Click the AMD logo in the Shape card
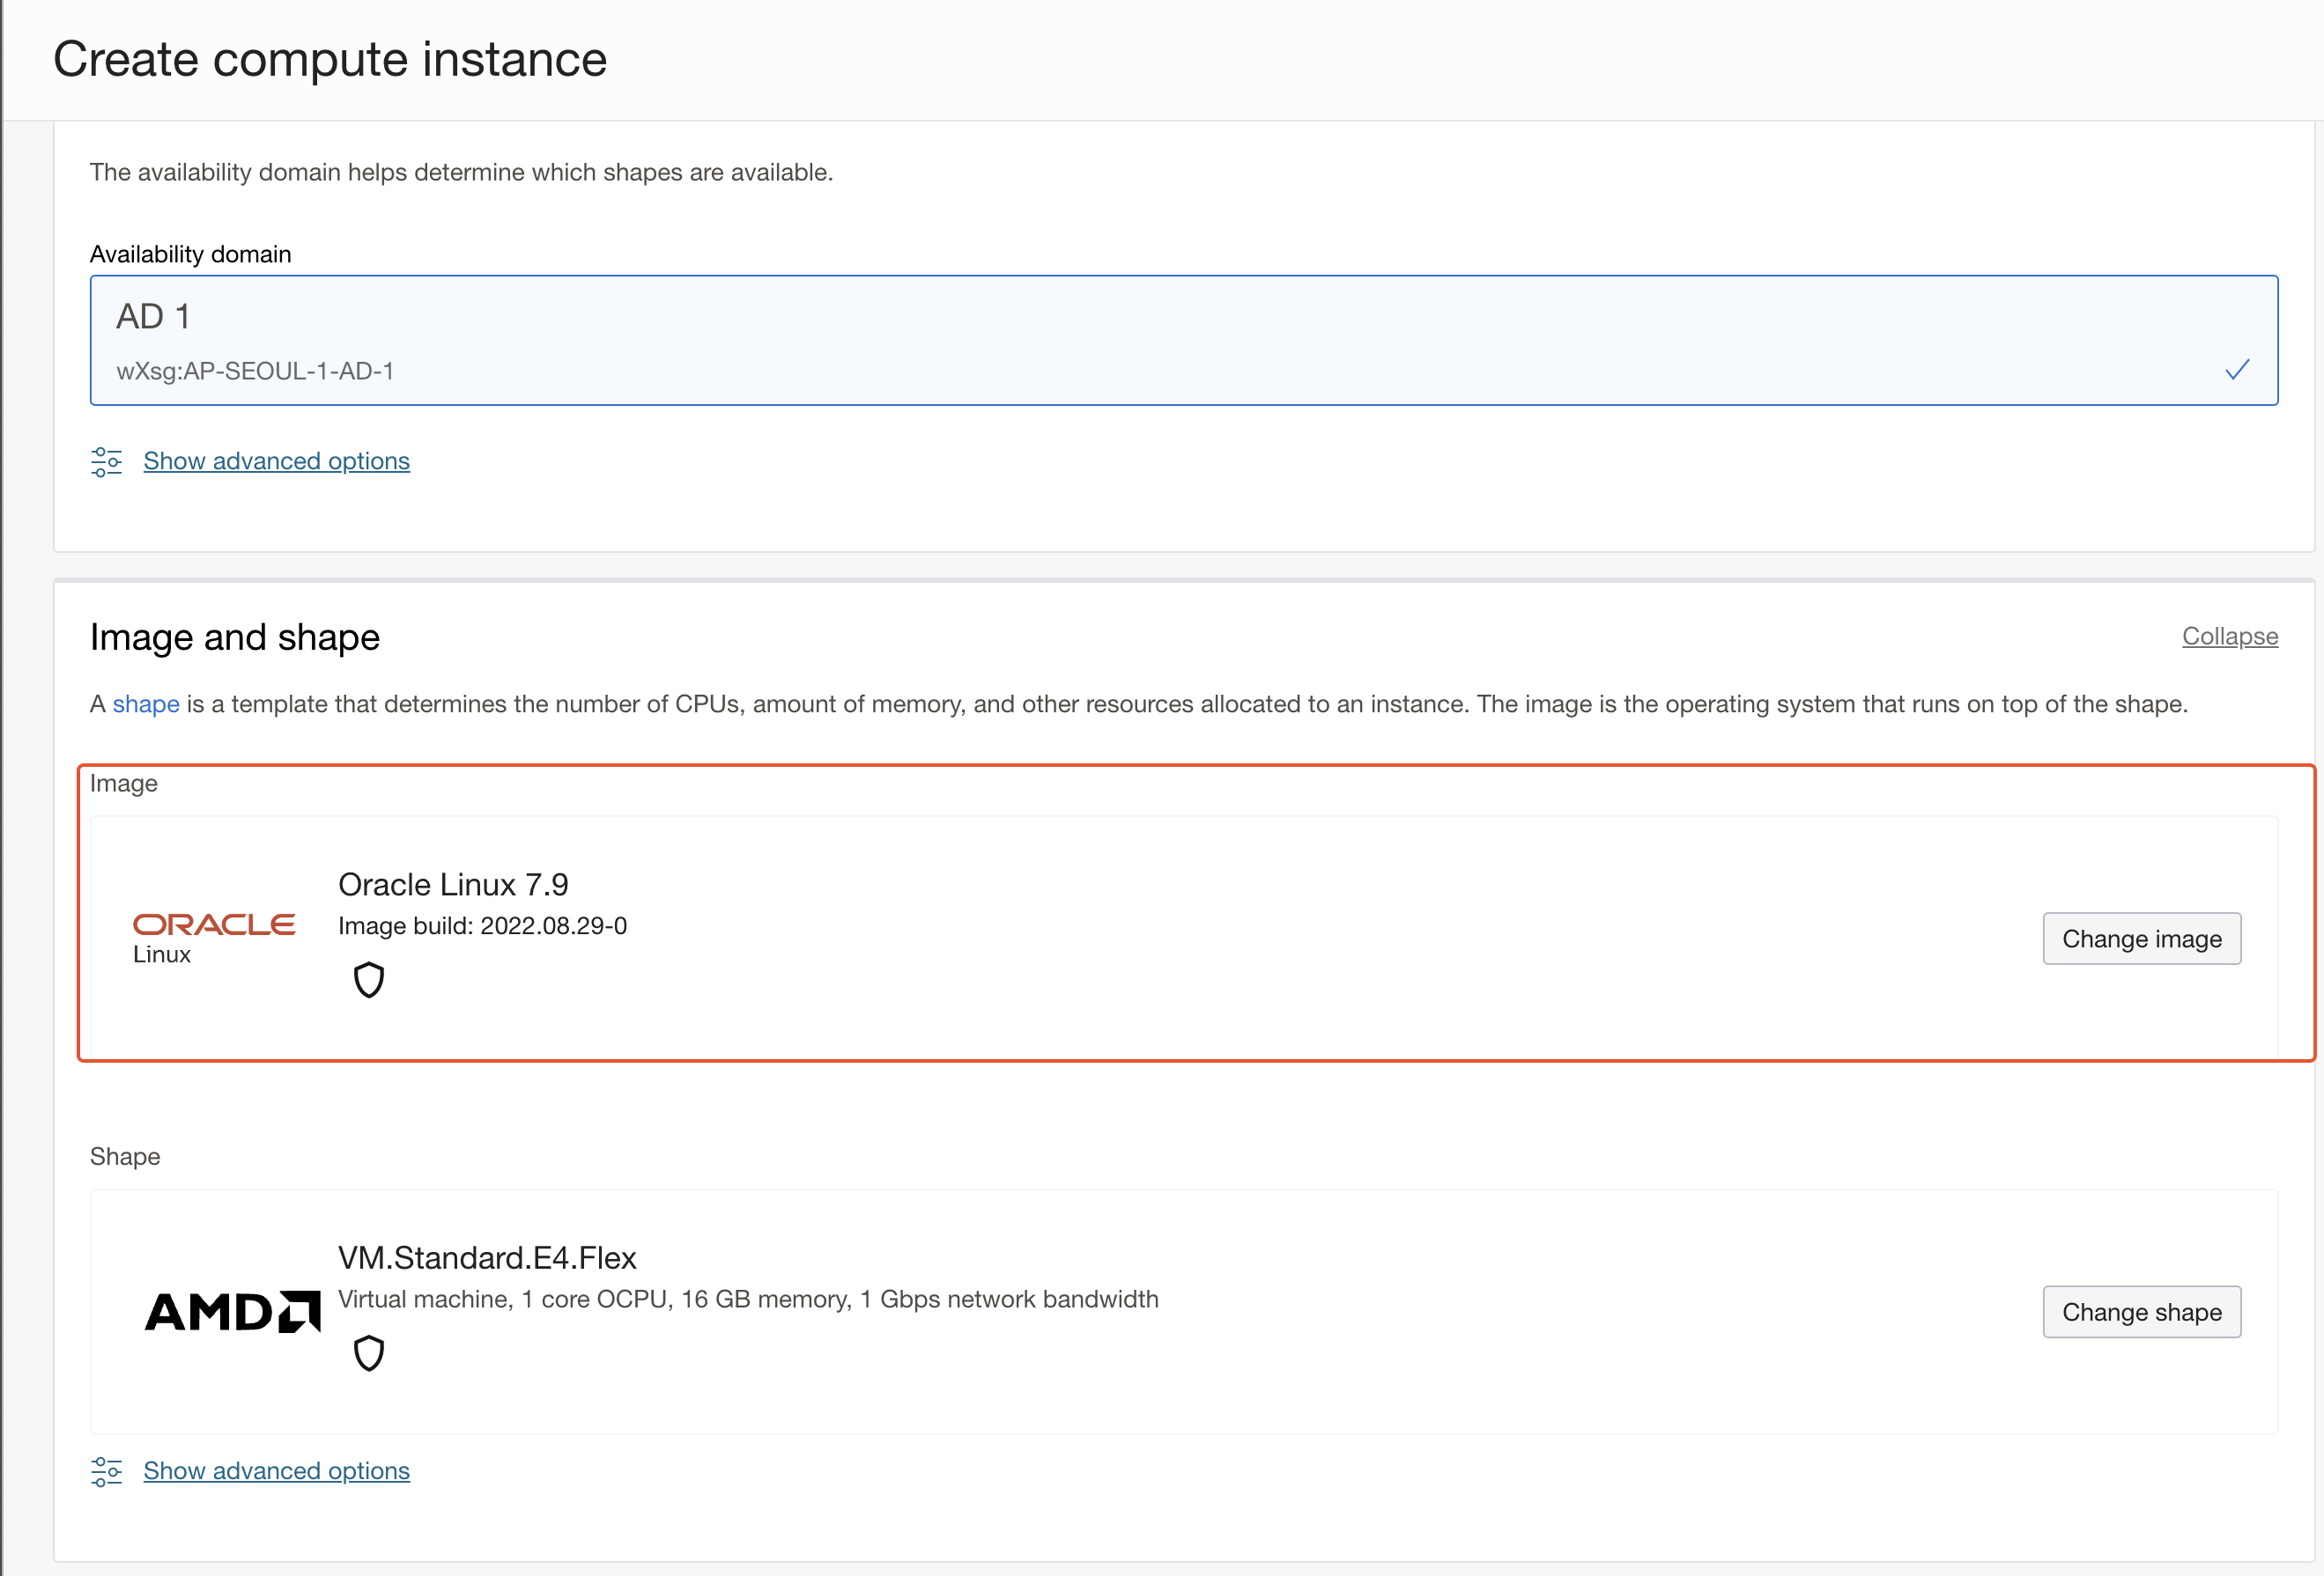2324x1576 pixels. pyautogui.click(x=233, y=1311)
